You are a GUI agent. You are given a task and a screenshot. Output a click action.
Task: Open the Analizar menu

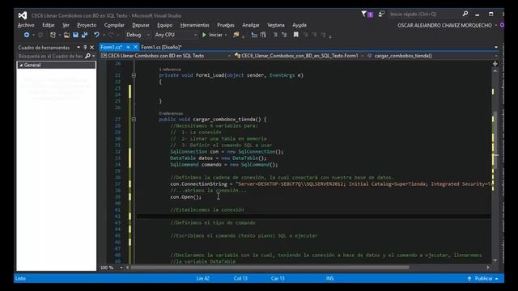[251, 25]
